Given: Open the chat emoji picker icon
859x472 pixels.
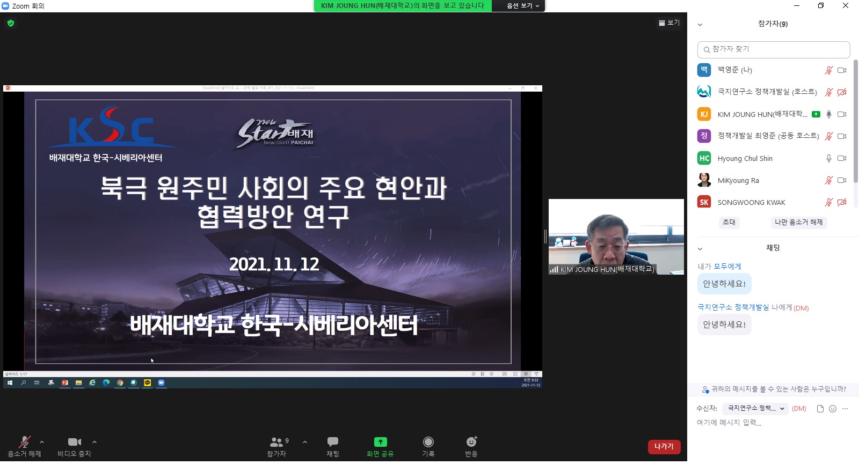Looking at the screenshot, I should coord(833,409).
